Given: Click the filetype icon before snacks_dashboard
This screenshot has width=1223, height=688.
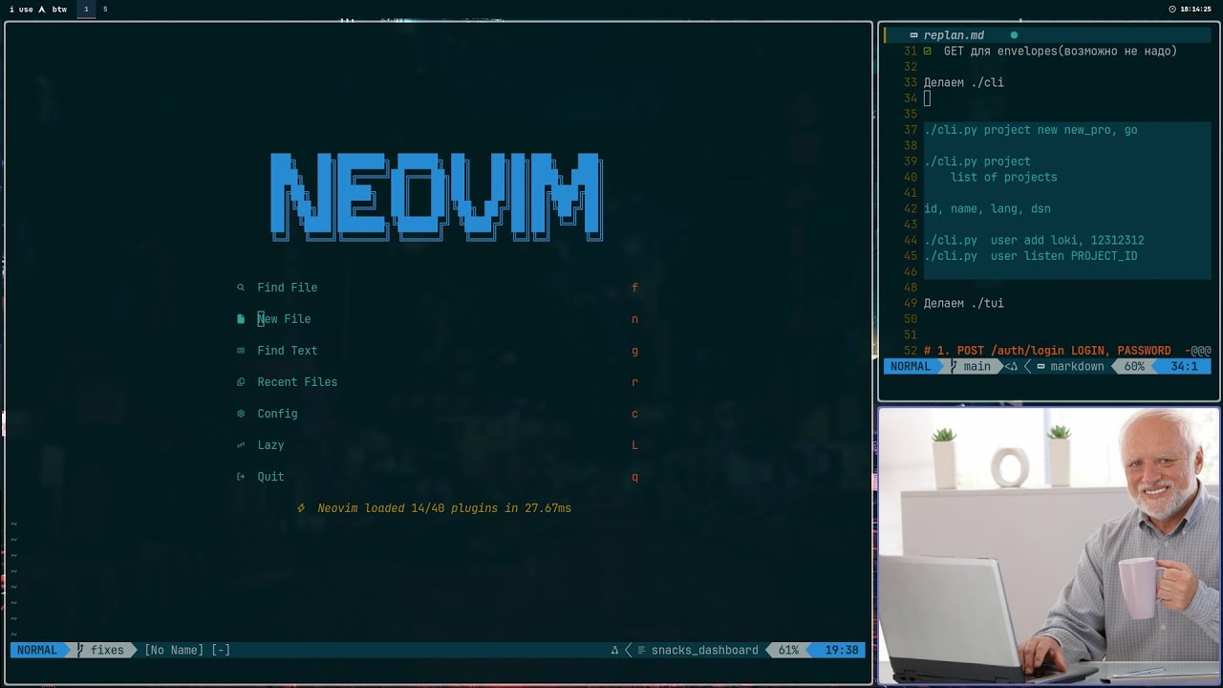Looking at the screenshot, I should tap(642, 650).
